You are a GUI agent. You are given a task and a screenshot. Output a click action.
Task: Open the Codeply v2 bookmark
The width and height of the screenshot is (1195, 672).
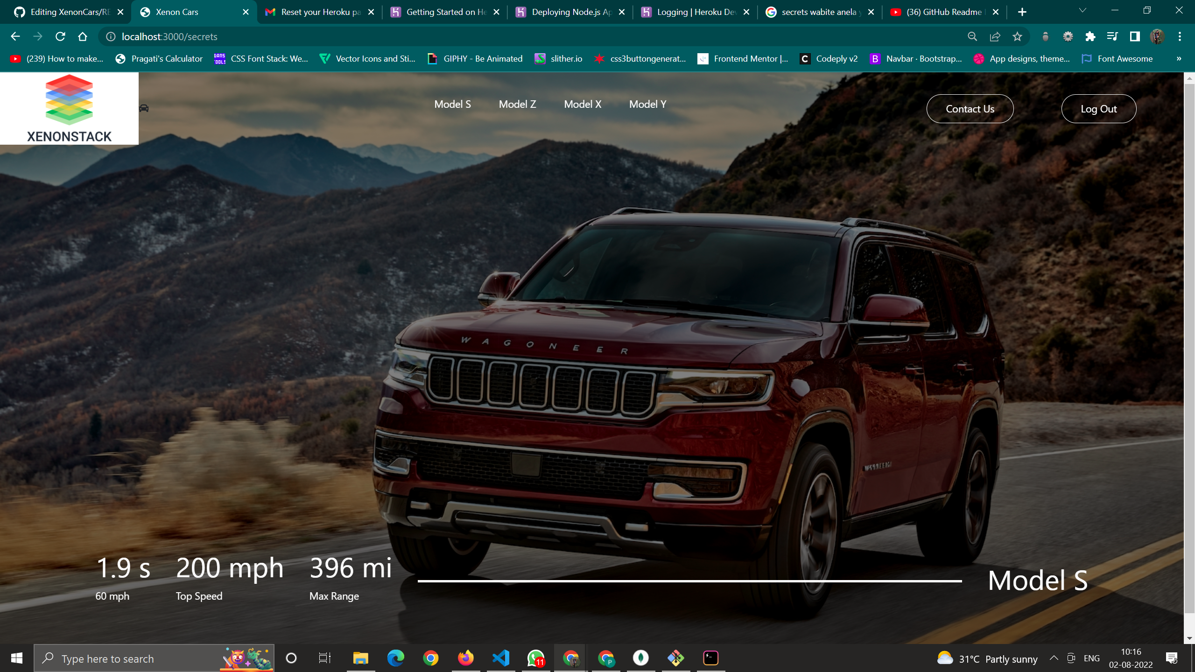click(829, 59)
